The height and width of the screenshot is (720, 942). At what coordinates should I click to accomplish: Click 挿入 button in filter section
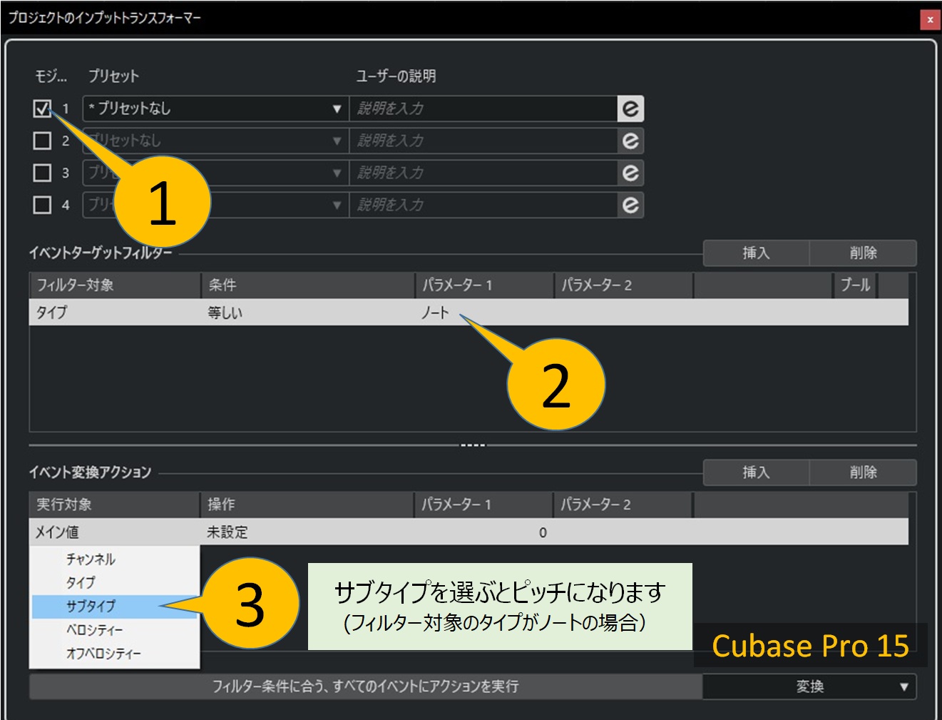[x=756, y=253]
